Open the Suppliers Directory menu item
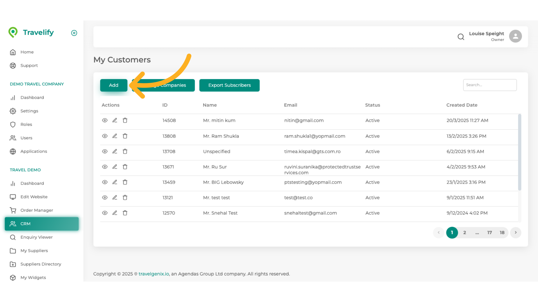The height and width of the screenshot is (302, 538). coord(41,264)
